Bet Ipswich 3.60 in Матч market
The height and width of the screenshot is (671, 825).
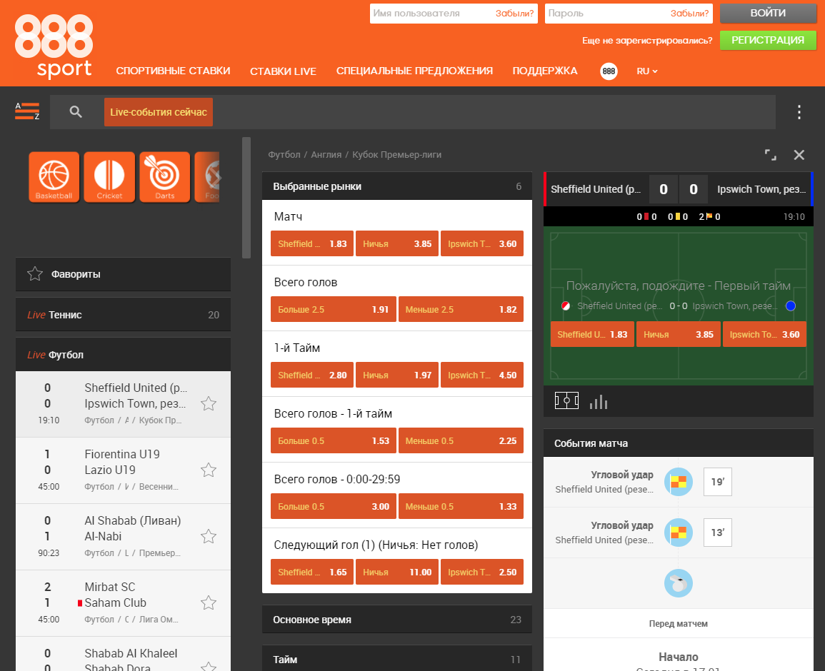tap(482, 243)
